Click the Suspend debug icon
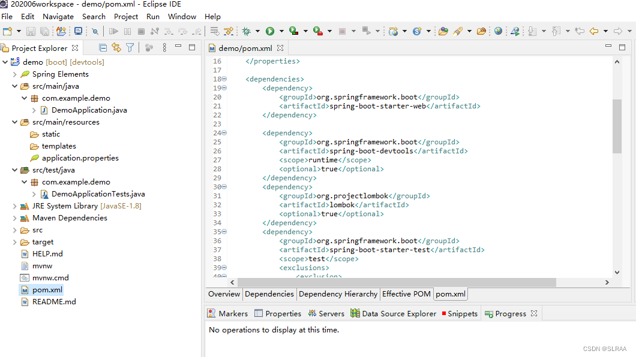The width and height of the screenshot is (636, 357). click(x=127, y=31)
